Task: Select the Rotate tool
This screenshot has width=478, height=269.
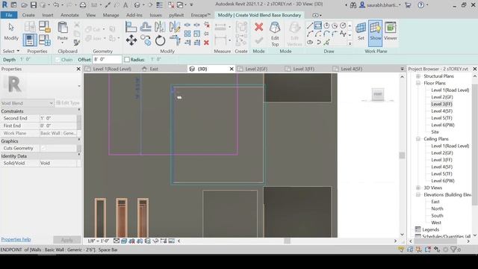Action: coord(160,40)
